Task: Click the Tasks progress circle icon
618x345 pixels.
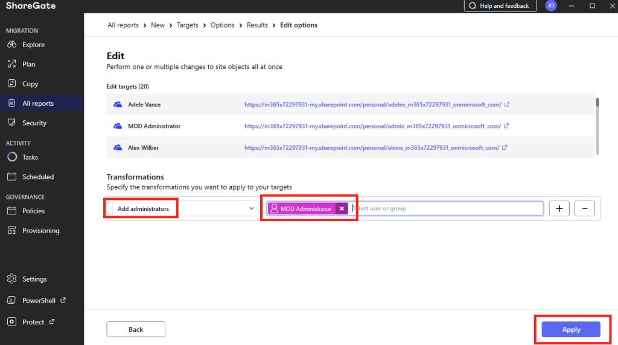Action: [12, 156]
